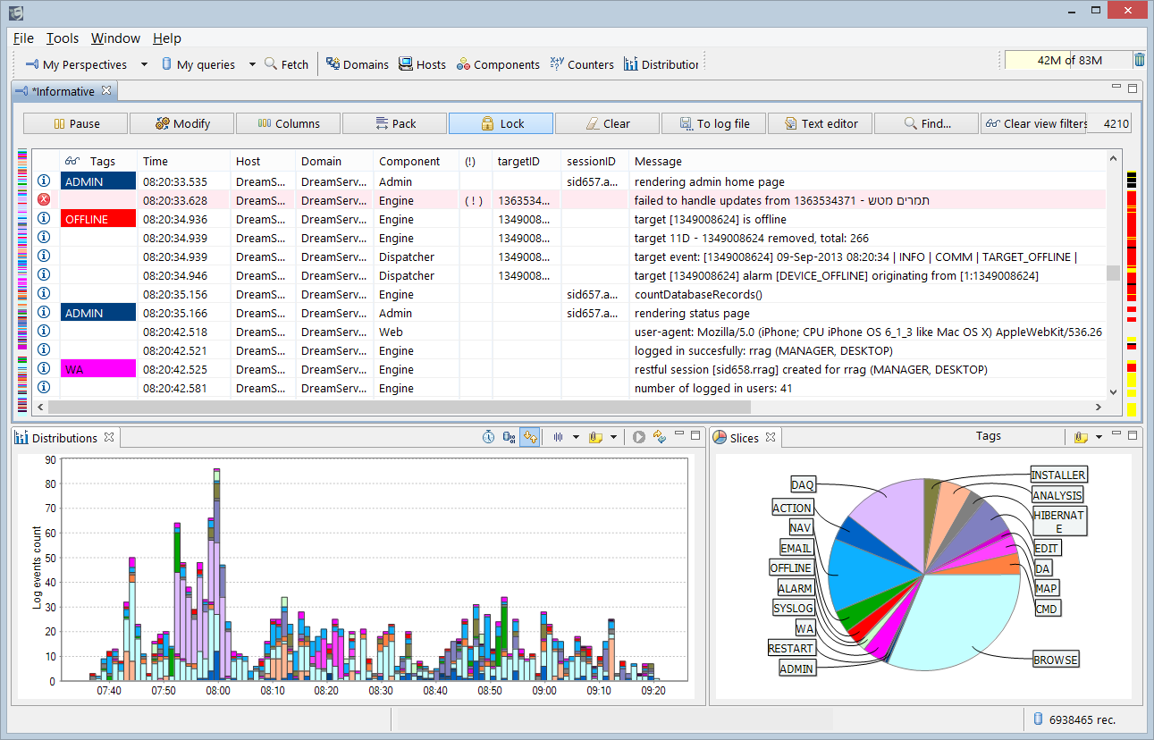This screenshot has height=740, width=1154.
Task: Click the Modify button
Action: click(x=182, y=123)
